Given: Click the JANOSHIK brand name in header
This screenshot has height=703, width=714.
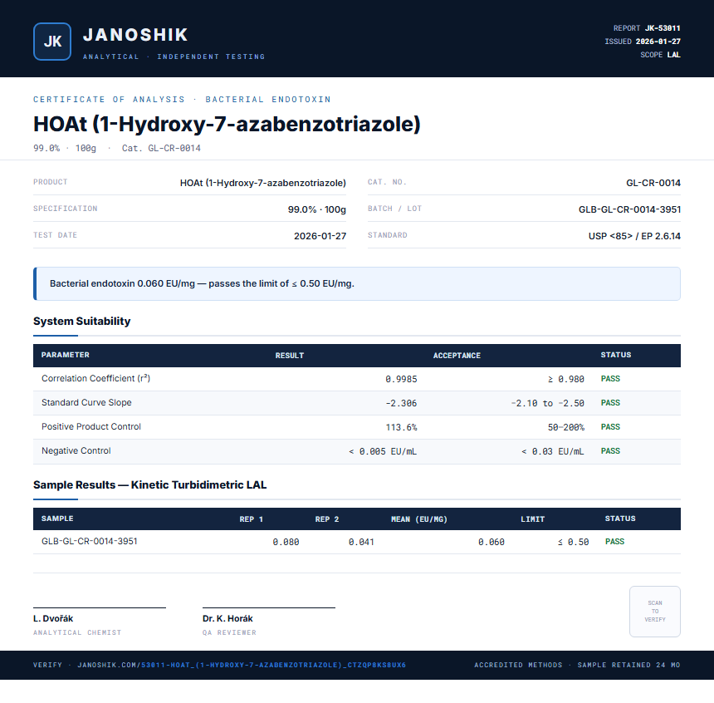Looking at the screenshot, I should 135,35.
